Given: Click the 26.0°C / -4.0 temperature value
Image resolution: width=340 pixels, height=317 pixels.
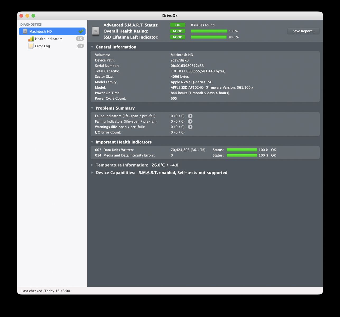Looking at the screenshot, I should 165,165.
